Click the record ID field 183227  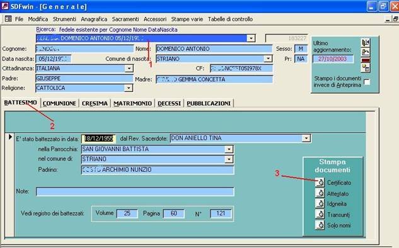[x=286, y=38]
